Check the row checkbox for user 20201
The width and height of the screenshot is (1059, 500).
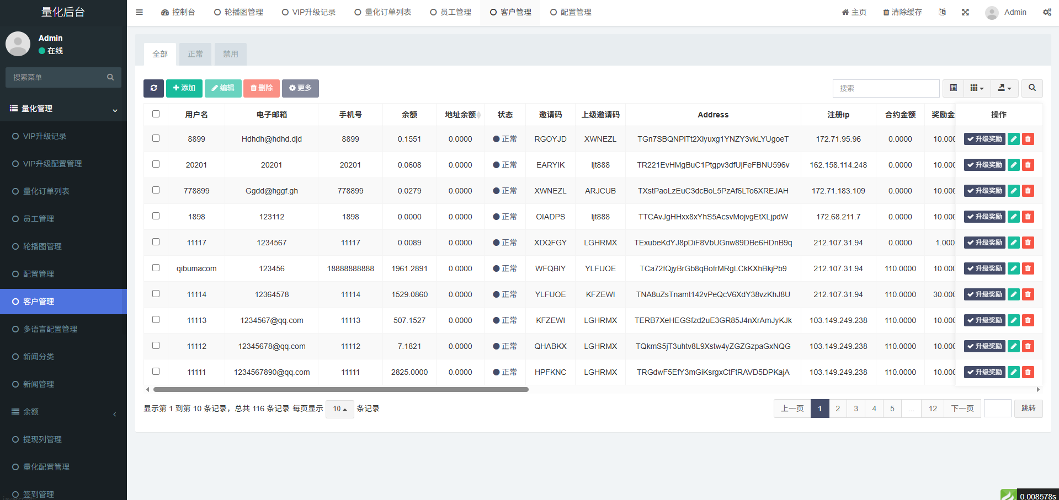(156, 164)
